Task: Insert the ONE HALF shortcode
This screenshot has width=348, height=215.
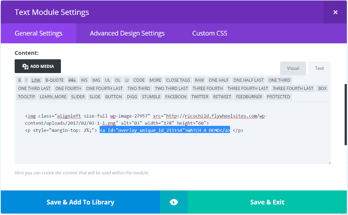Action: tap(219, 80)
